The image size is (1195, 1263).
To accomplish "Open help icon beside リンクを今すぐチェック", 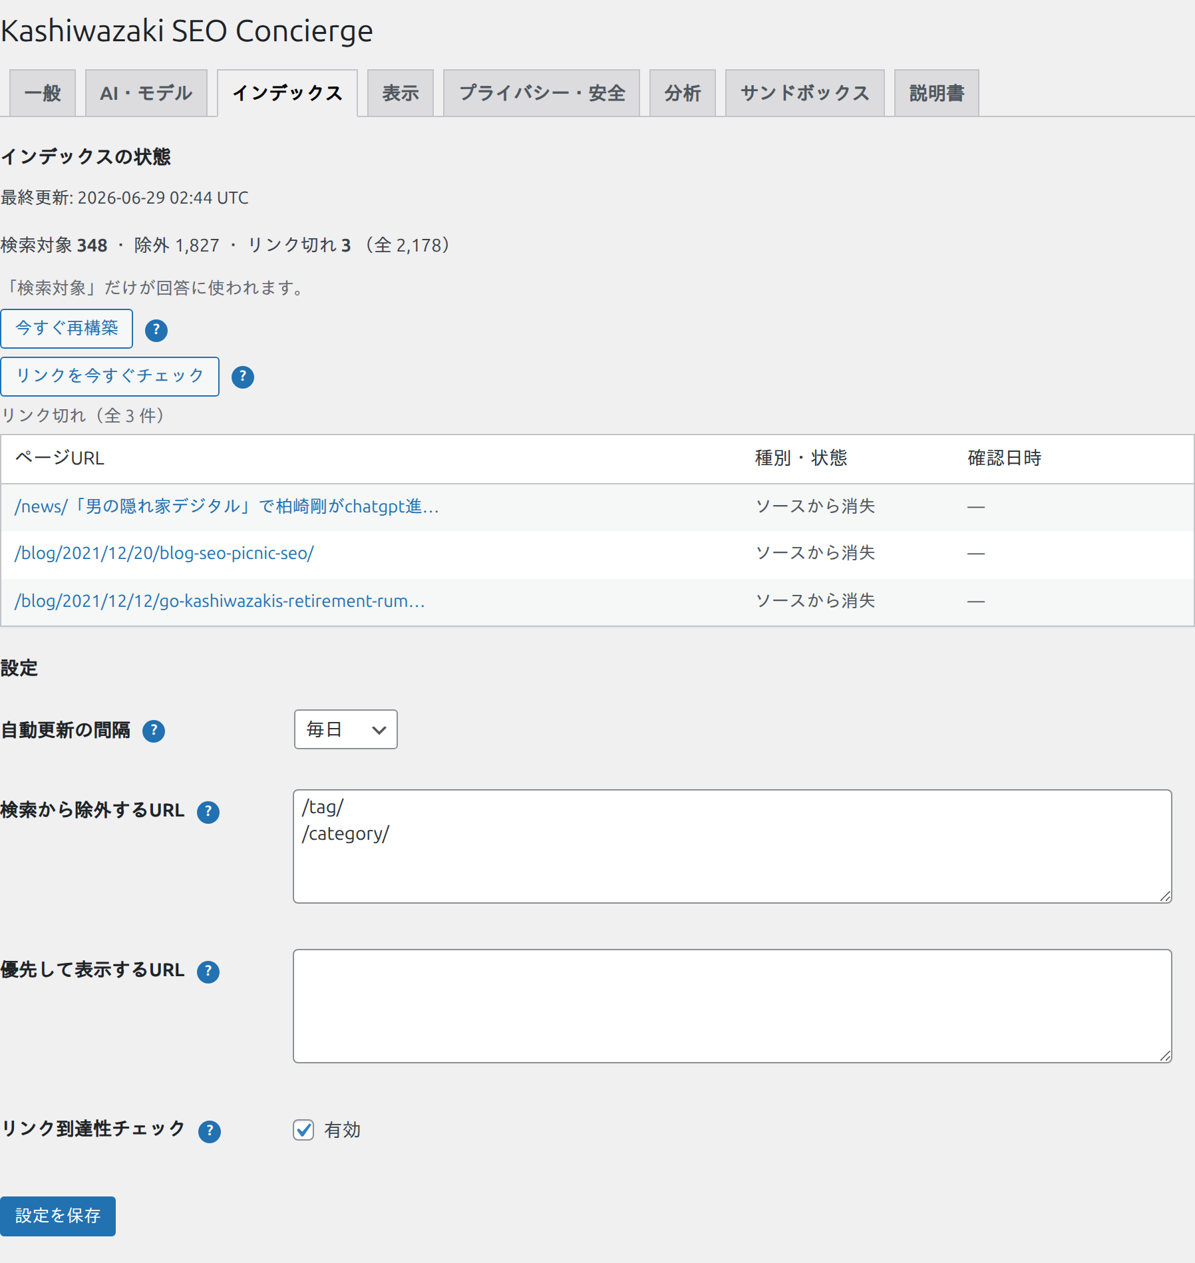I will coord(243,377).
